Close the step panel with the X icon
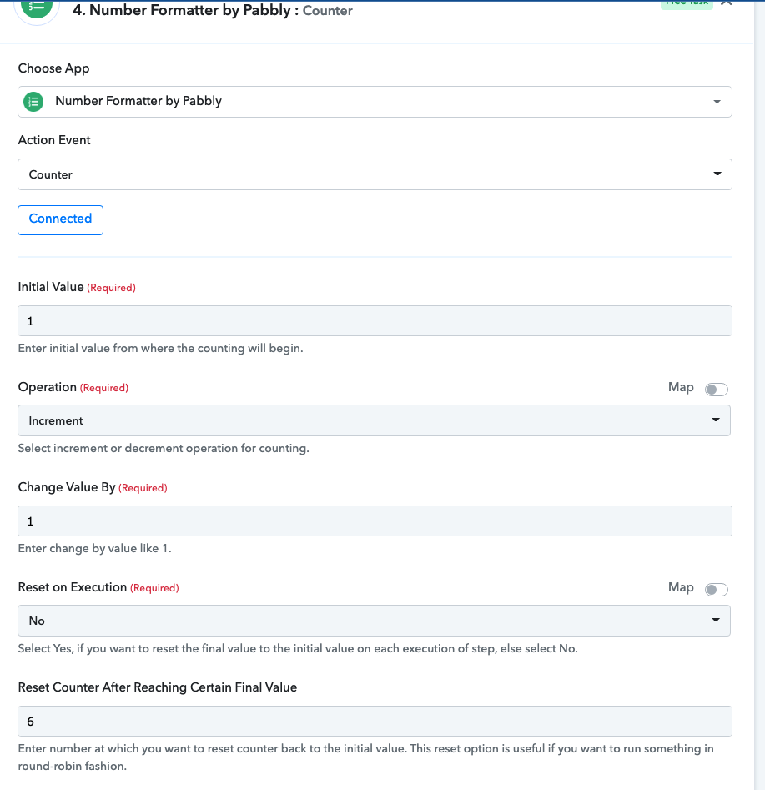Screen dimensions: 765x790 [726, 3]
